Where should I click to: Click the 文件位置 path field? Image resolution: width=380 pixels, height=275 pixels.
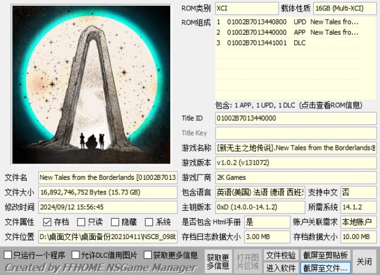[x=108, y=237]
